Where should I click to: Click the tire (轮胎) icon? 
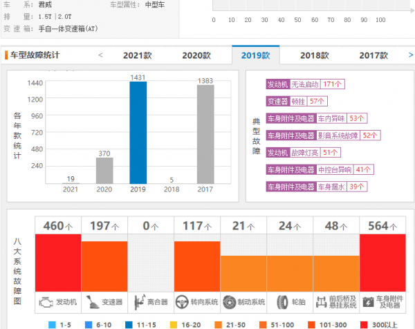(282, 302)
